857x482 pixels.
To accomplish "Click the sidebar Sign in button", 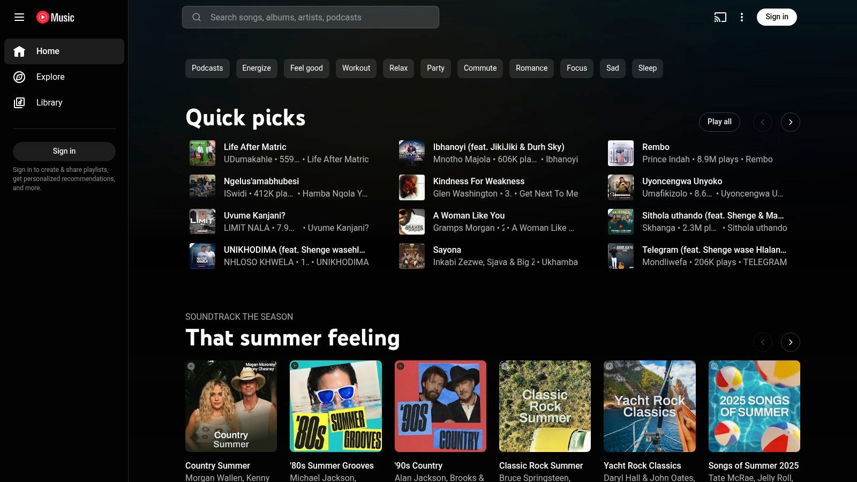I will tap(64, 152).
